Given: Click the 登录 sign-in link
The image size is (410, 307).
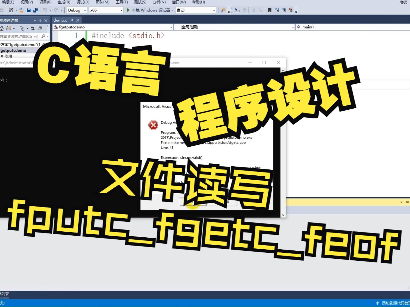Looking at the screenshot, I should pyautogui.click(x=404, y=2).
